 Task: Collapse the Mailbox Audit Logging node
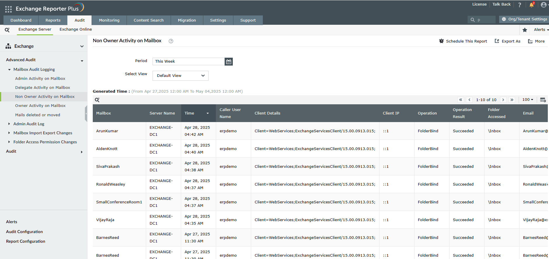[9, 70]
